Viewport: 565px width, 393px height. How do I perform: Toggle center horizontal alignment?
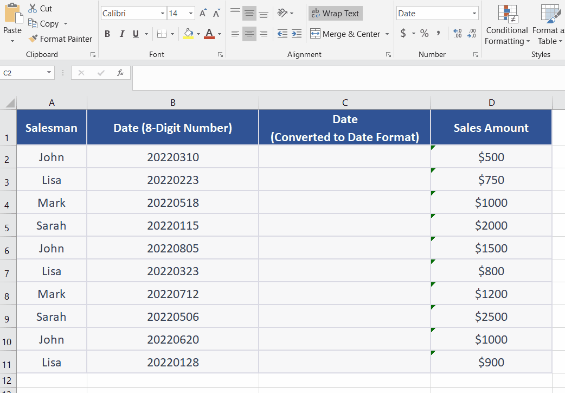pos(249,34)
